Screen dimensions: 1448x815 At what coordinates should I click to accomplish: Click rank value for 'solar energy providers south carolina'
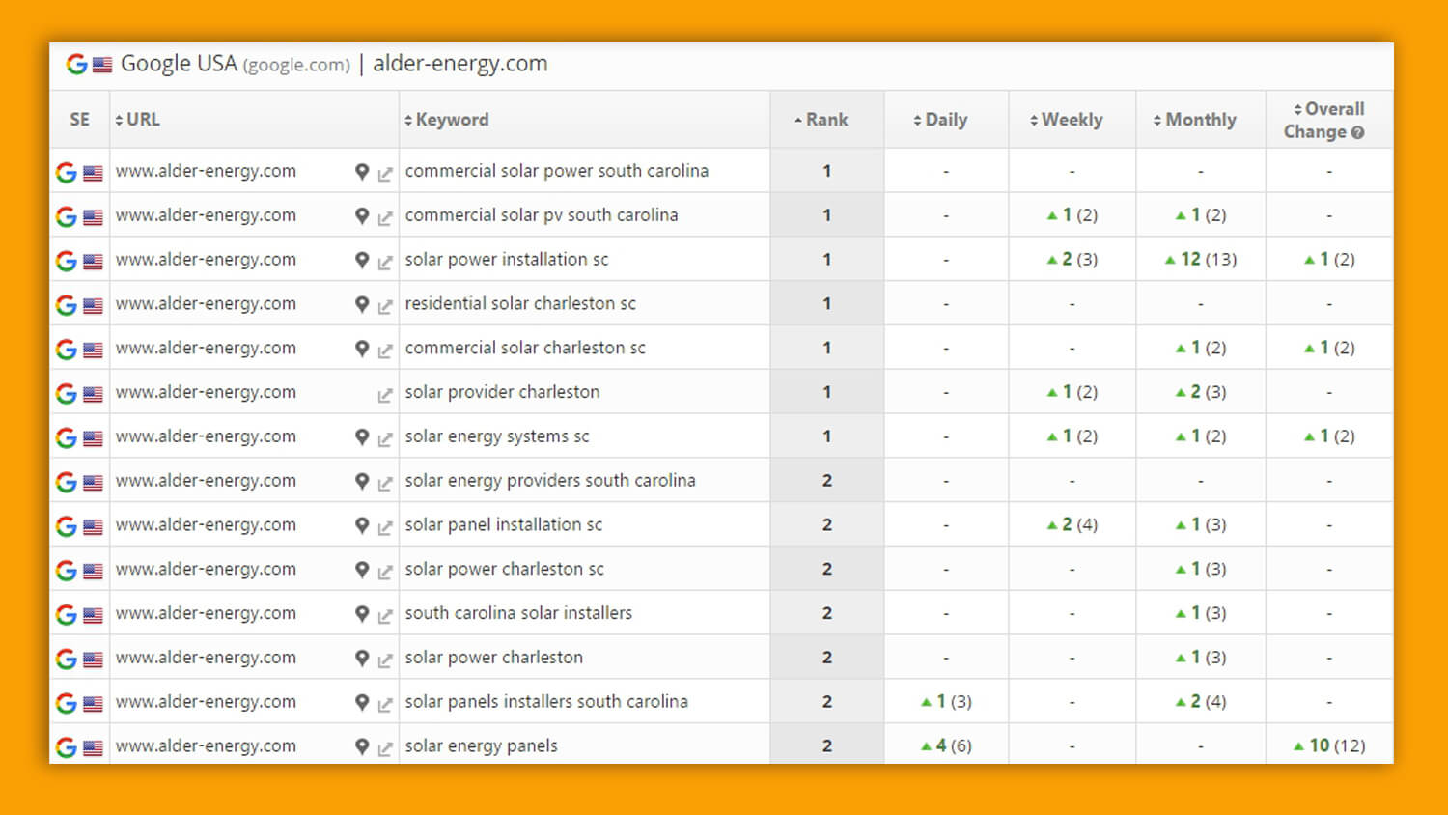[x=827, y=480]
